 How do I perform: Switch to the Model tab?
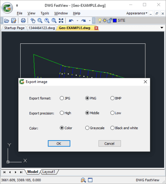pyautogui.click(x=32, y=172)
